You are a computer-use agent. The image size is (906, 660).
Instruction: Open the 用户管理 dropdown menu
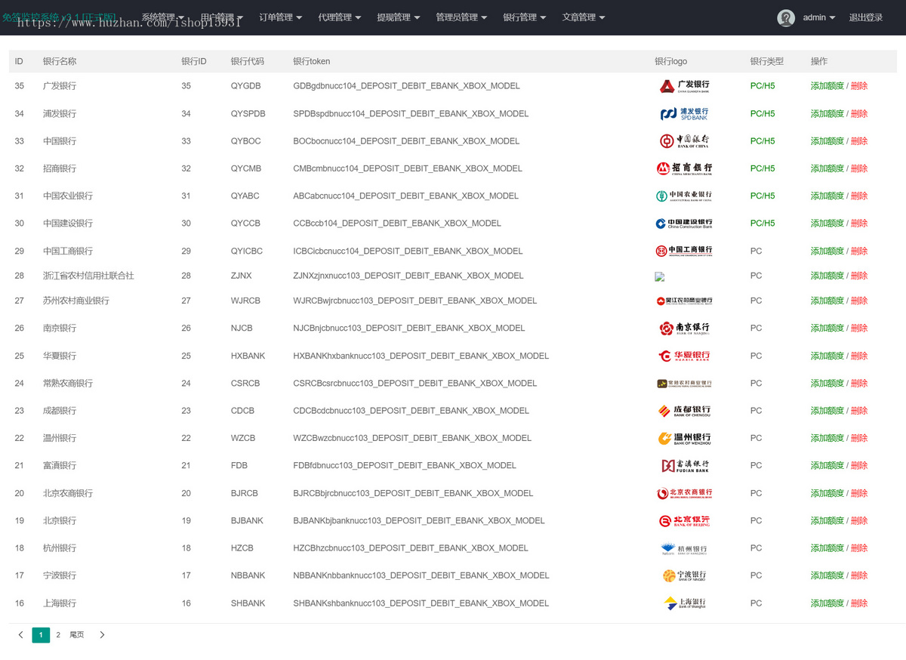tap(221, 17)
